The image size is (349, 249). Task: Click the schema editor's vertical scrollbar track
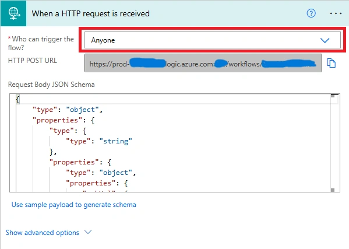333,143
